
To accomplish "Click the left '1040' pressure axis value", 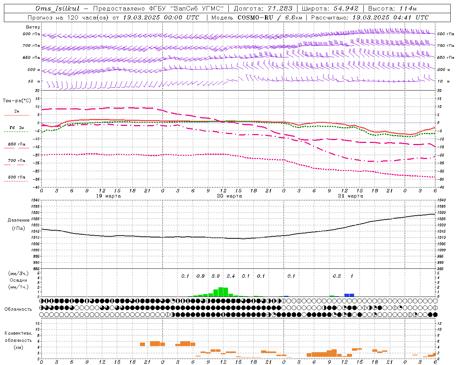I will pos(36,200).
